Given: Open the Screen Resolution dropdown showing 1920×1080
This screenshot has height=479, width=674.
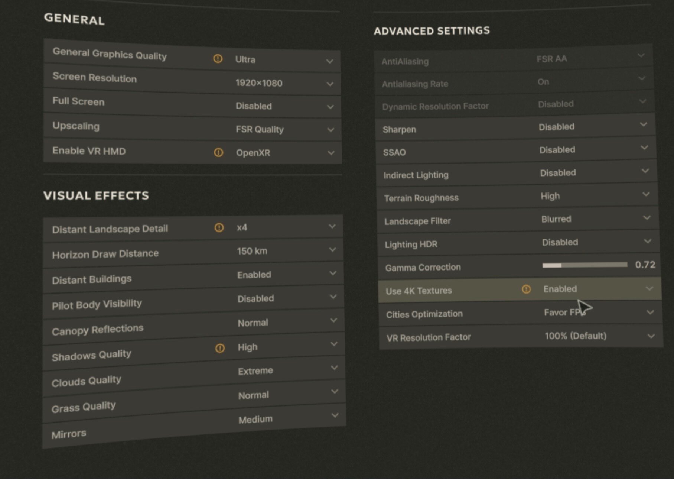Looking at the screenshot, I should (285, 83).
